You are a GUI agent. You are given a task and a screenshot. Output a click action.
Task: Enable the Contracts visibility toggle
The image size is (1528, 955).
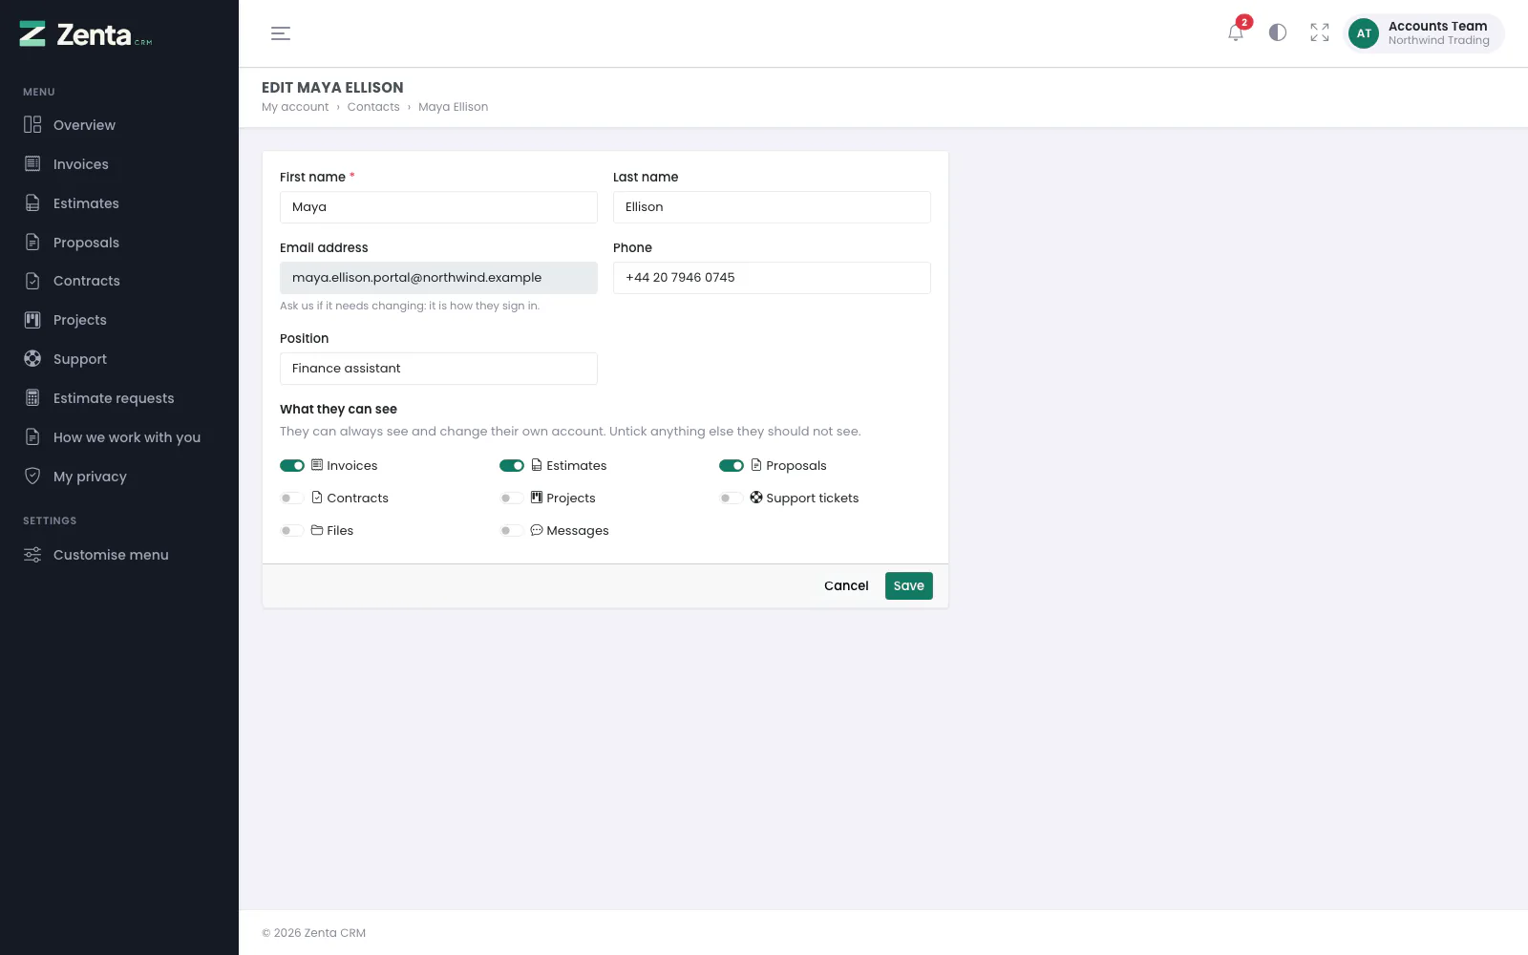coord(292,499)
